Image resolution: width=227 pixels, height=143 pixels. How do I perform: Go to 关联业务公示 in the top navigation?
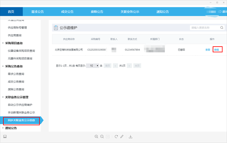(x=130, y=12)
